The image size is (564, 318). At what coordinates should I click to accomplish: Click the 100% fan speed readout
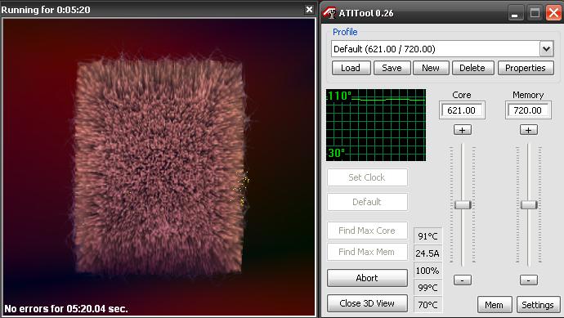pos(427,271)
